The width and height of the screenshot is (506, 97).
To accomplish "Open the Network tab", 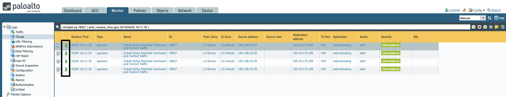I will point(185,10).
